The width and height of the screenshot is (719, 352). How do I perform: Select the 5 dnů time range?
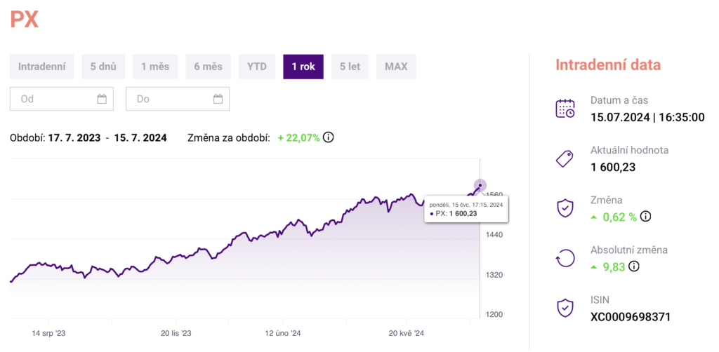click(103, 67)
